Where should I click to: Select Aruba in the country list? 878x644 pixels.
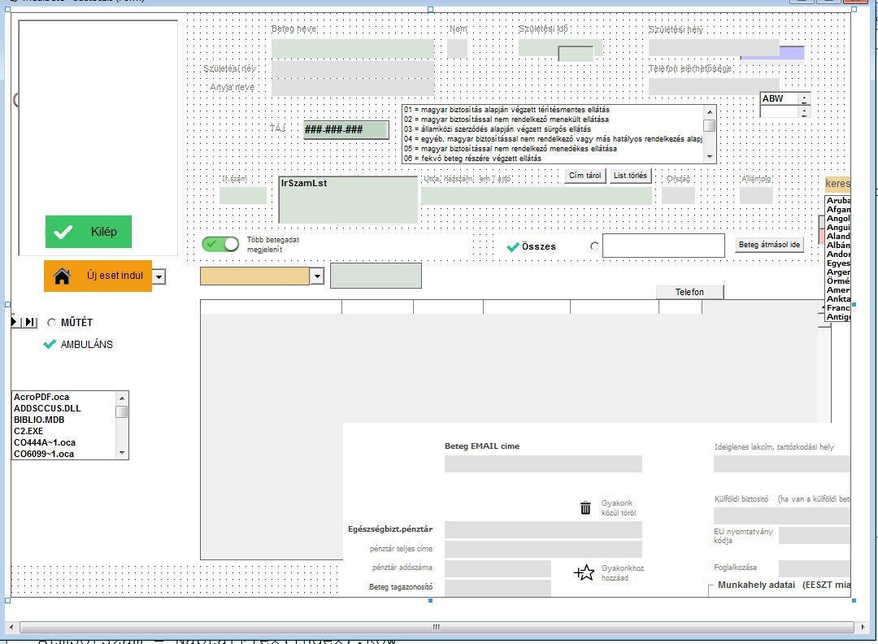click(838, 199)
